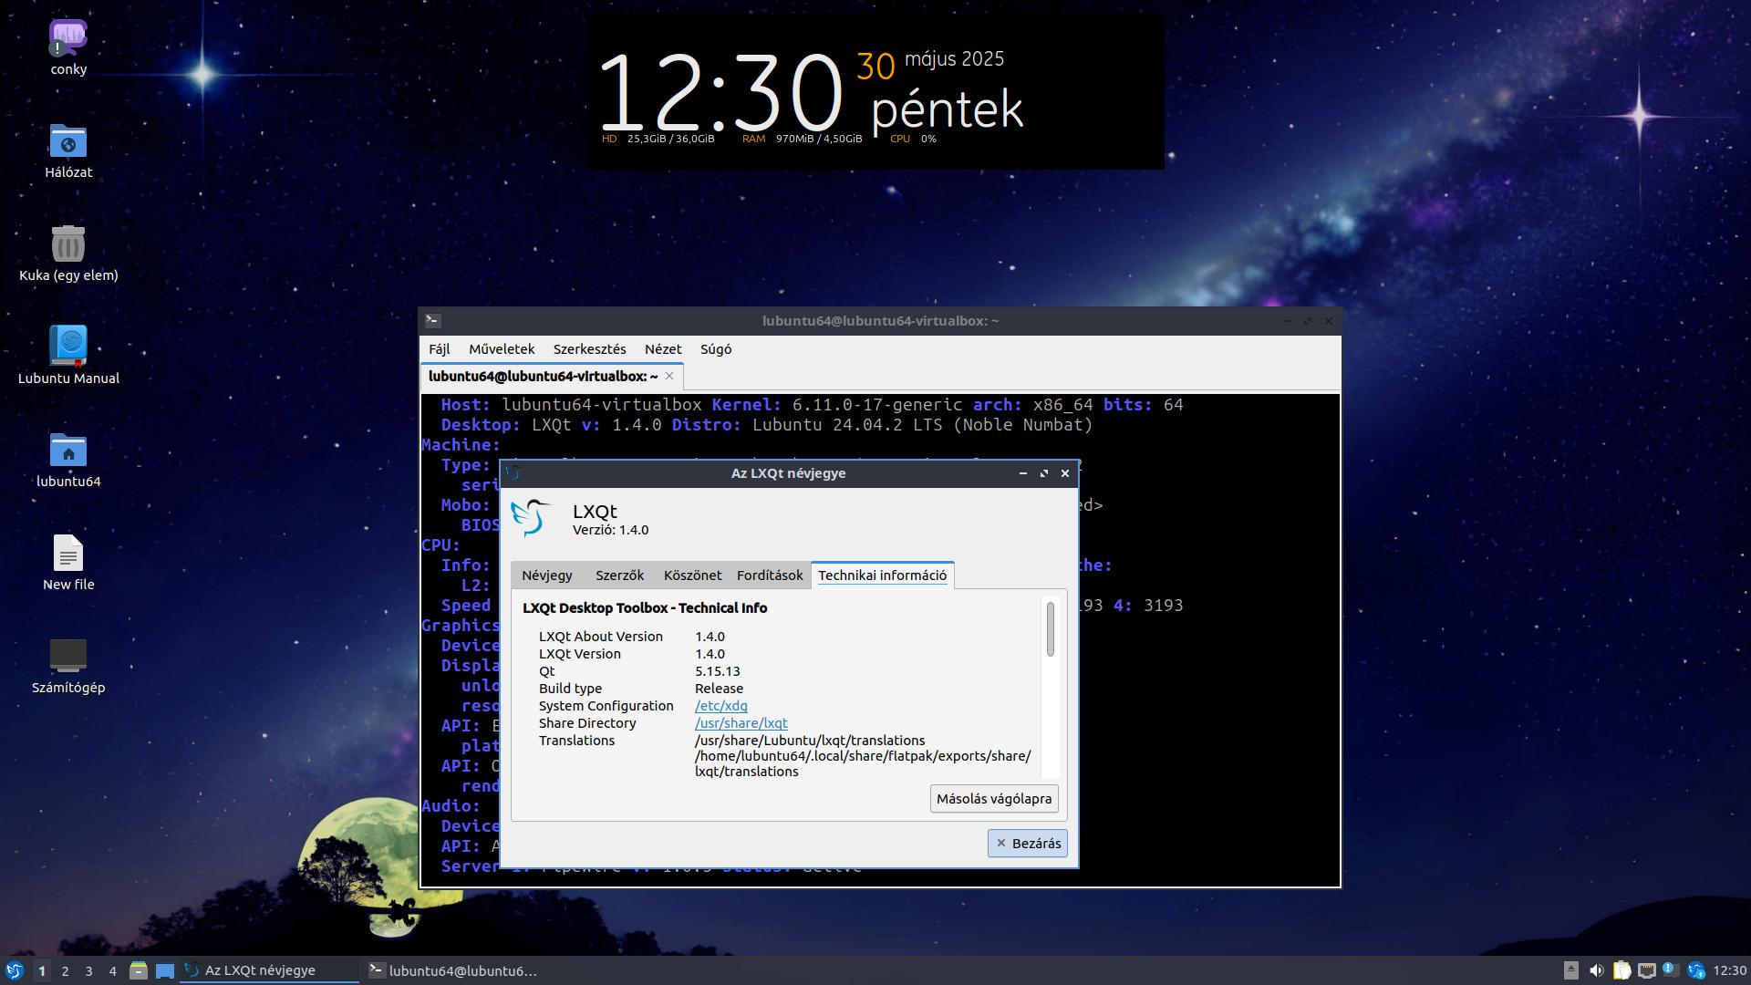The image size is (1751, 985).
Task: Open the Fájl menu in terminal
Action: (440, 349)
